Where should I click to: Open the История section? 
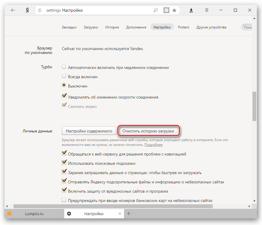point(112,27)
